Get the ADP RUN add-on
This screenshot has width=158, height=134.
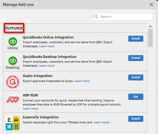point(136,97)
